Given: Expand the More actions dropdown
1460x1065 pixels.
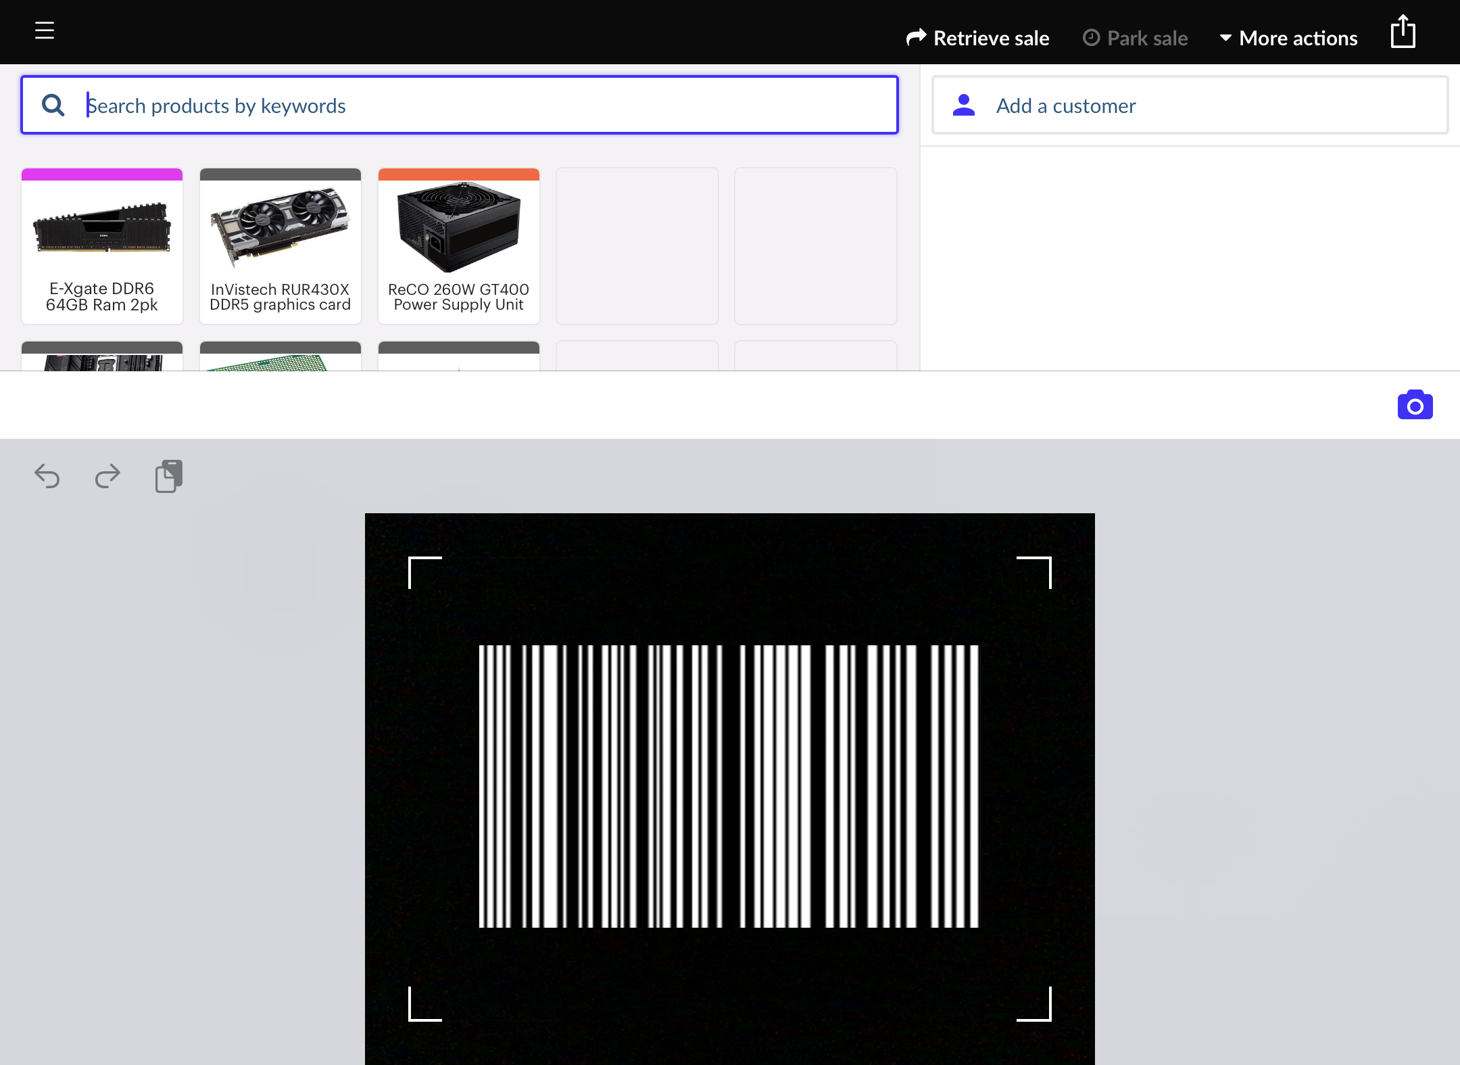Looking at the screenshot, I should coord(1288,38).
